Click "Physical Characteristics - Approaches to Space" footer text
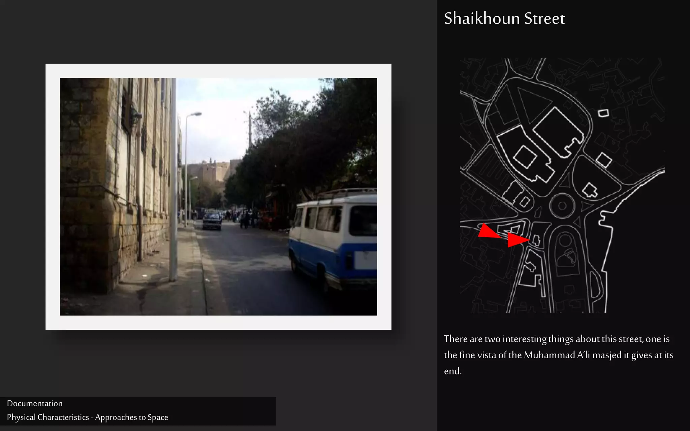The width and height of the screenshot is (690, 431). click(87, 417)
